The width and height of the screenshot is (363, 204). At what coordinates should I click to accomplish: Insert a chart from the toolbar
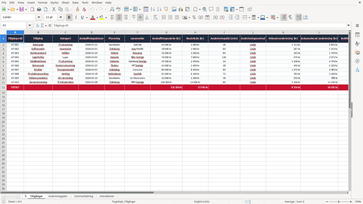click(181, 9)
